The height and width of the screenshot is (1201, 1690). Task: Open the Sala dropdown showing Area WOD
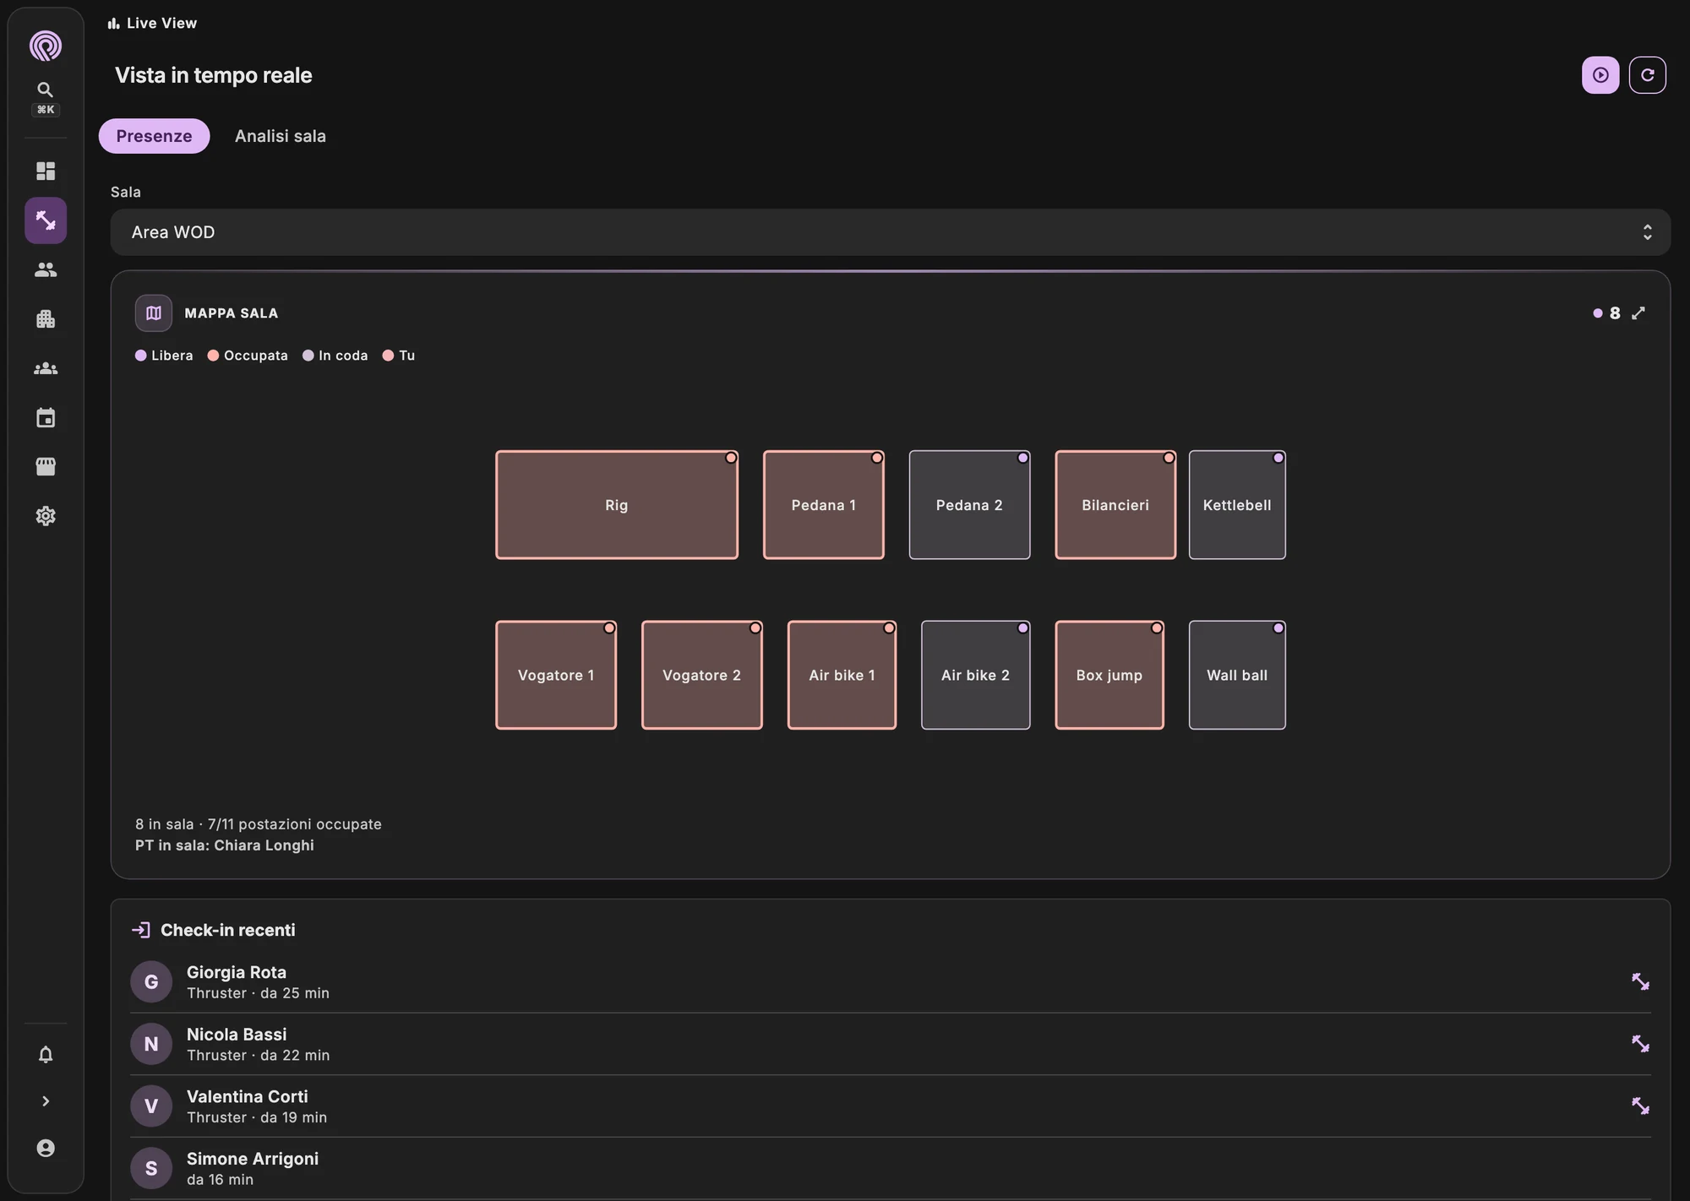coord(890,232)
